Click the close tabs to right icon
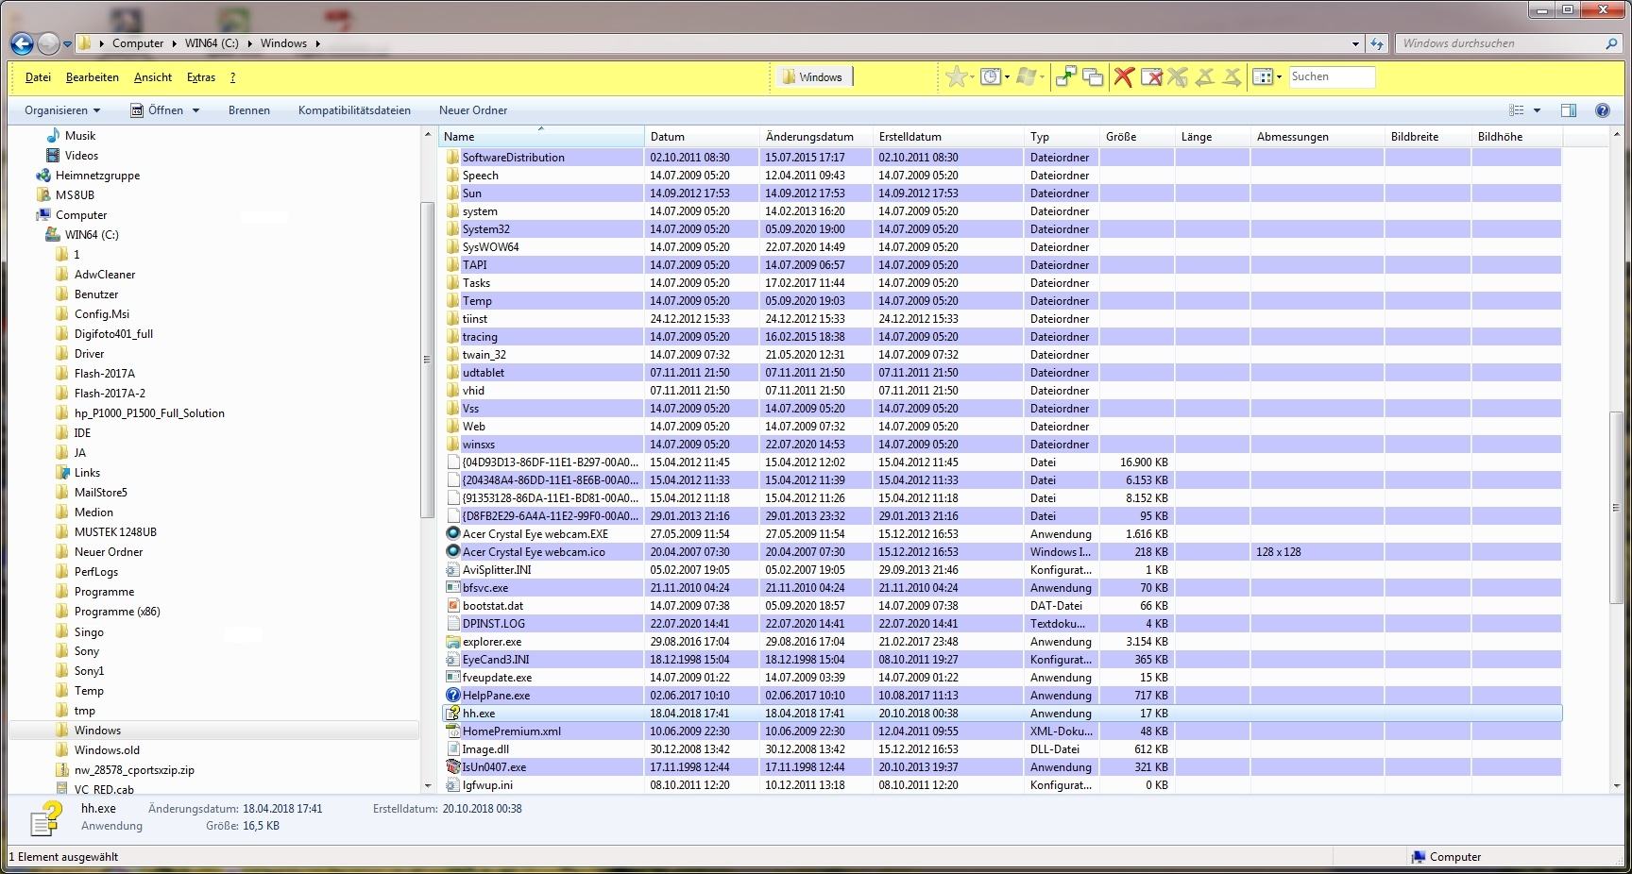This screenshot has height=874, width=1632. click(1232, 77)
